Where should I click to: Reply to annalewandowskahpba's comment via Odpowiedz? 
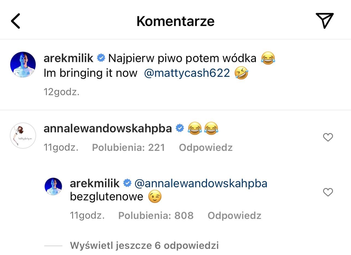tap(206, 148)
